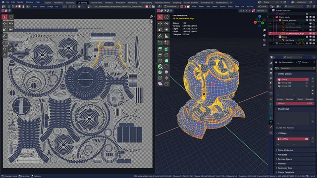317x178 pixels.
Task: Choose the Rotate tool in 3D viewport
Action: coord(166,23)
